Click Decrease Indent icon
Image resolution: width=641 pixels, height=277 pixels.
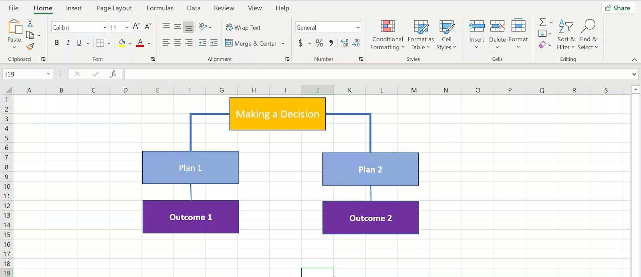tap(203, 43)
